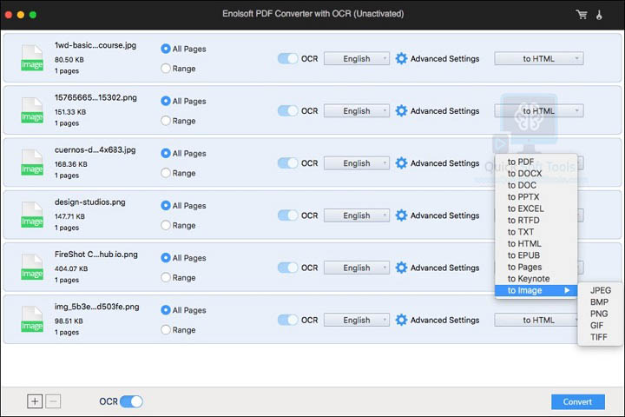Viewport: 625px width, 417px height.
Task: Click the thermometer activation icon in title bar
Action: pyautogui.click(x=599, y=15)
